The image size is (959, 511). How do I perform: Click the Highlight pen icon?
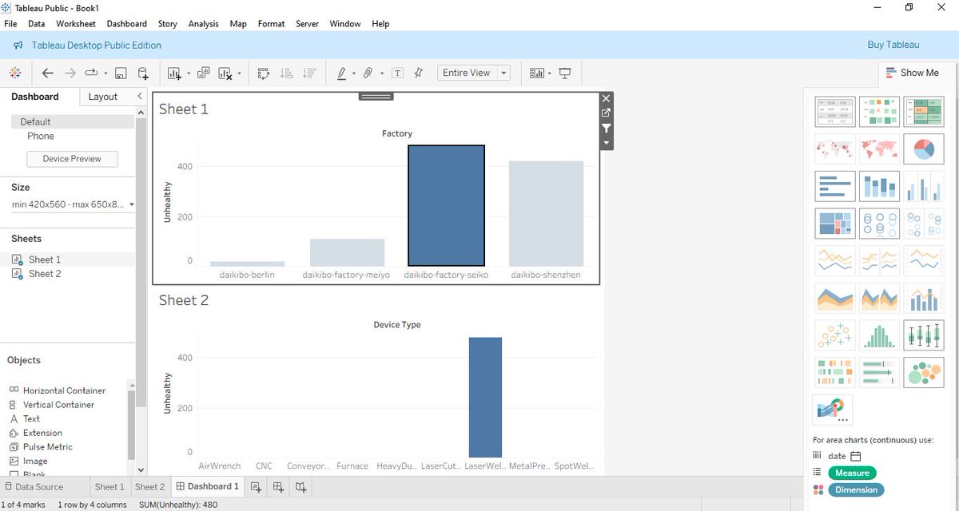342,73
